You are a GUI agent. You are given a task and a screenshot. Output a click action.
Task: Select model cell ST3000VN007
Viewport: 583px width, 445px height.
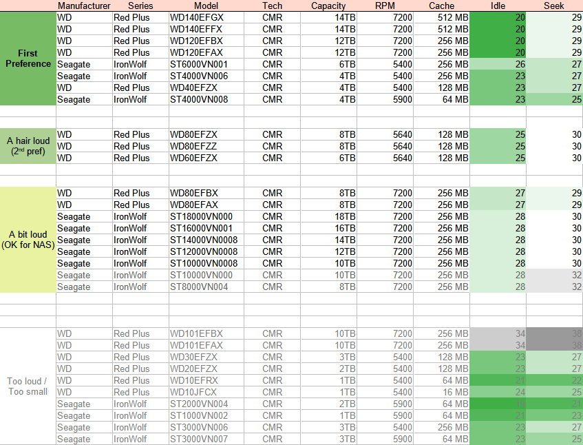coord(206,439)
